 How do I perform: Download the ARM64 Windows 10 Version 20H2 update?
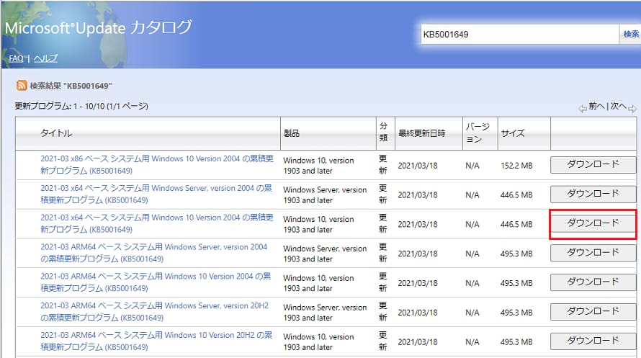coord(593,341)
